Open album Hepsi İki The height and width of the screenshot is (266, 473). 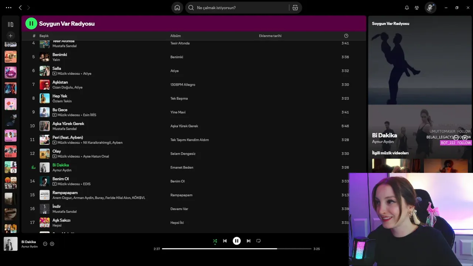click(x=177, y=222)
